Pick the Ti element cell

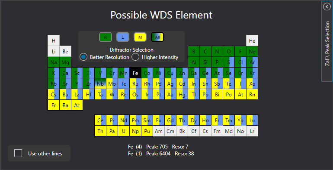[x=89, y=73]
